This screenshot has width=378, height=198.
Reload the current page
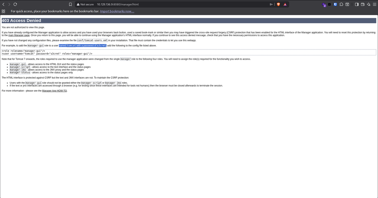[x=15, y=4]
